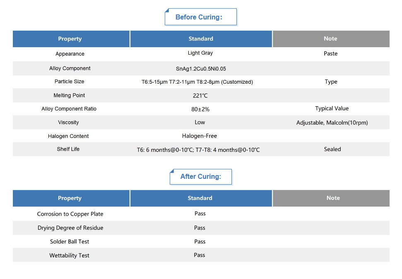This screenshot has height=279, width=402.
Task: Click the 'Solder Ball Test' cell
Action: [x=70, y=242]
